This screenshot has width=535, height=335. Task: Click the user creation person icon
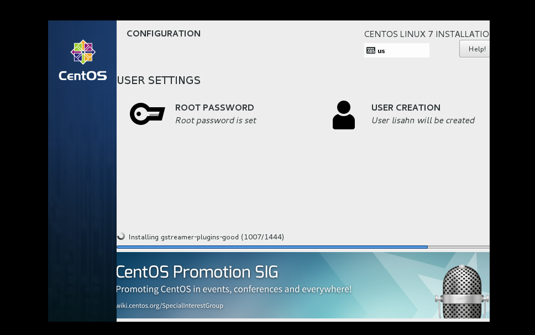click(x=344, y=114)
